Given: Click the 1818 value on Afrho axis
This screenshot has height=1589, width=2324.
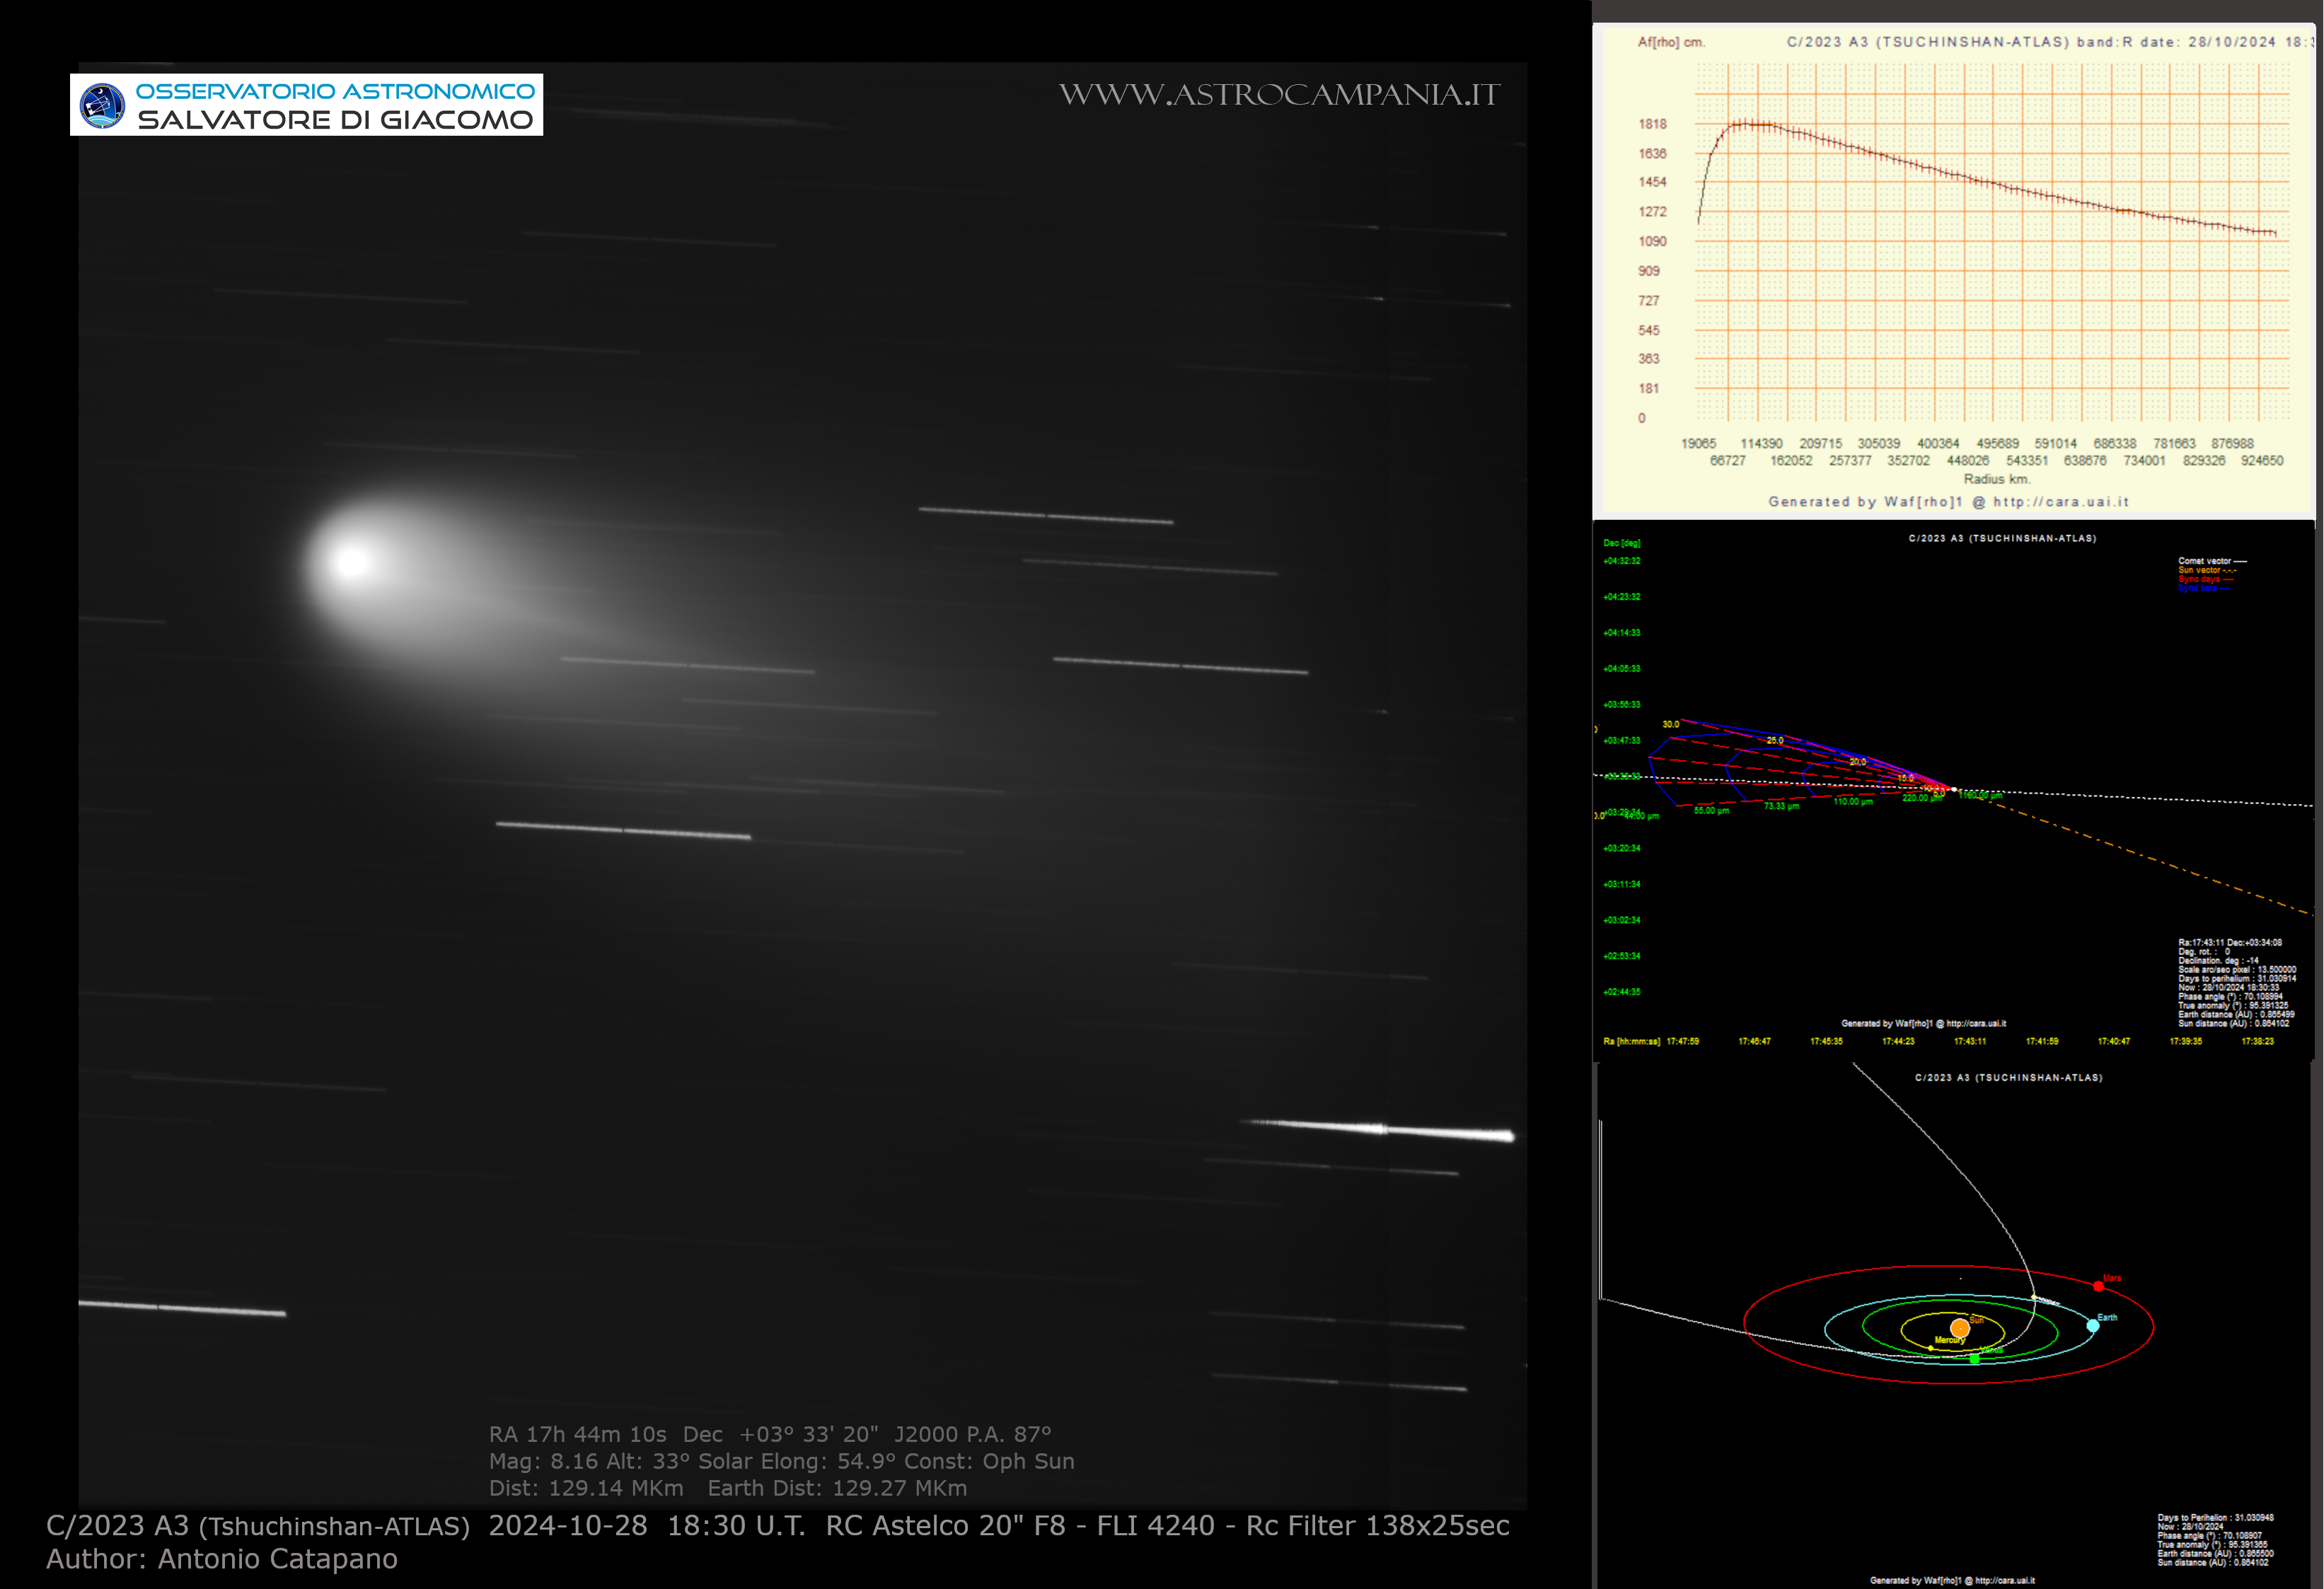Looking at the screenshot, I should 1652,124.
